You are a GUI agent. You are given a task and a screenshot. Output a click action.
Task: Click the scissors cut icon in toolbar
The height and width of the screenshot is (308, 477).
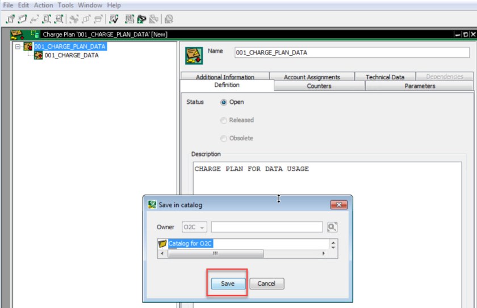pos(74,19)
